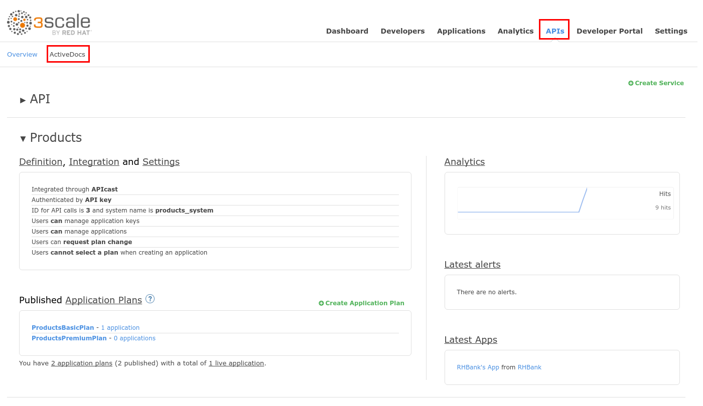Open the ProductsPremiumPlan plan
This screenshot has height=406, width=703.
[69, 338]
